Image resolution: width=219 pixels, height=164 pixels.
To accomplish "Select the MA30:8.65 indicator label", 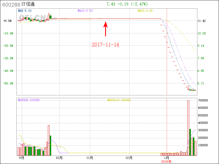I will 145,11.
